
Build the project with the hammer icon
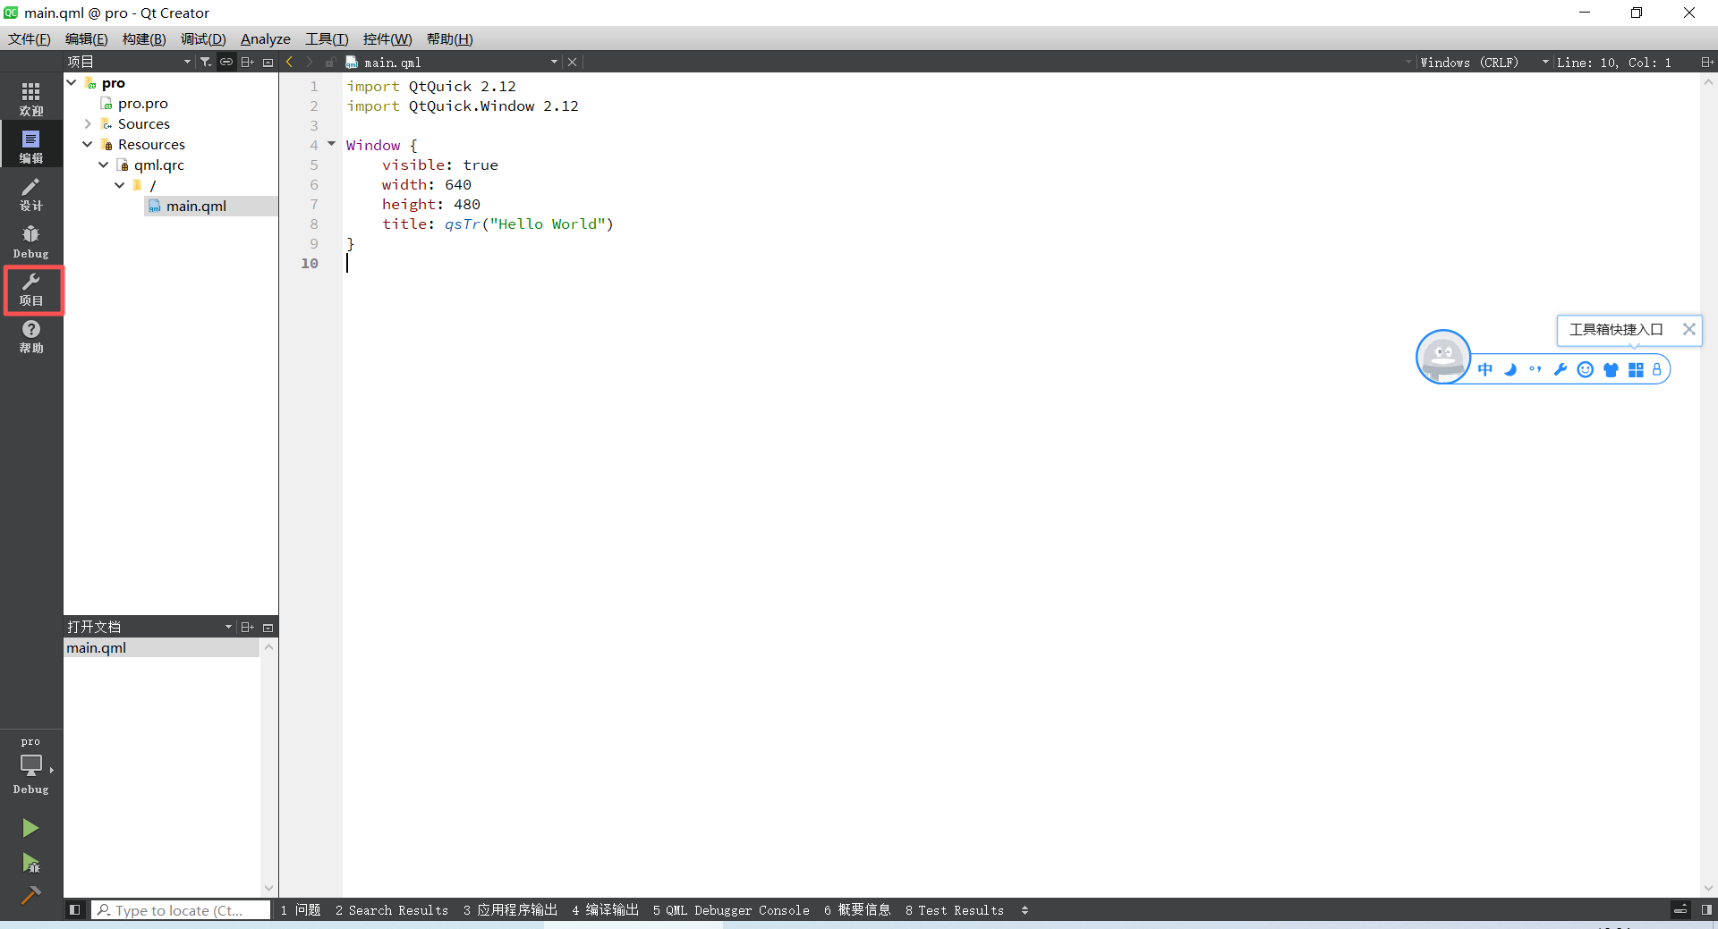coord(30,894)
